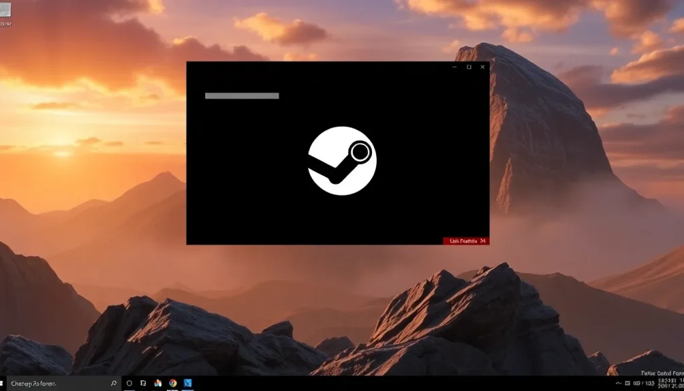The height and width of the screenshot is (391, 684).
Task: Click the magnifier icon in the search box
Action: click(x=114, y=384)
